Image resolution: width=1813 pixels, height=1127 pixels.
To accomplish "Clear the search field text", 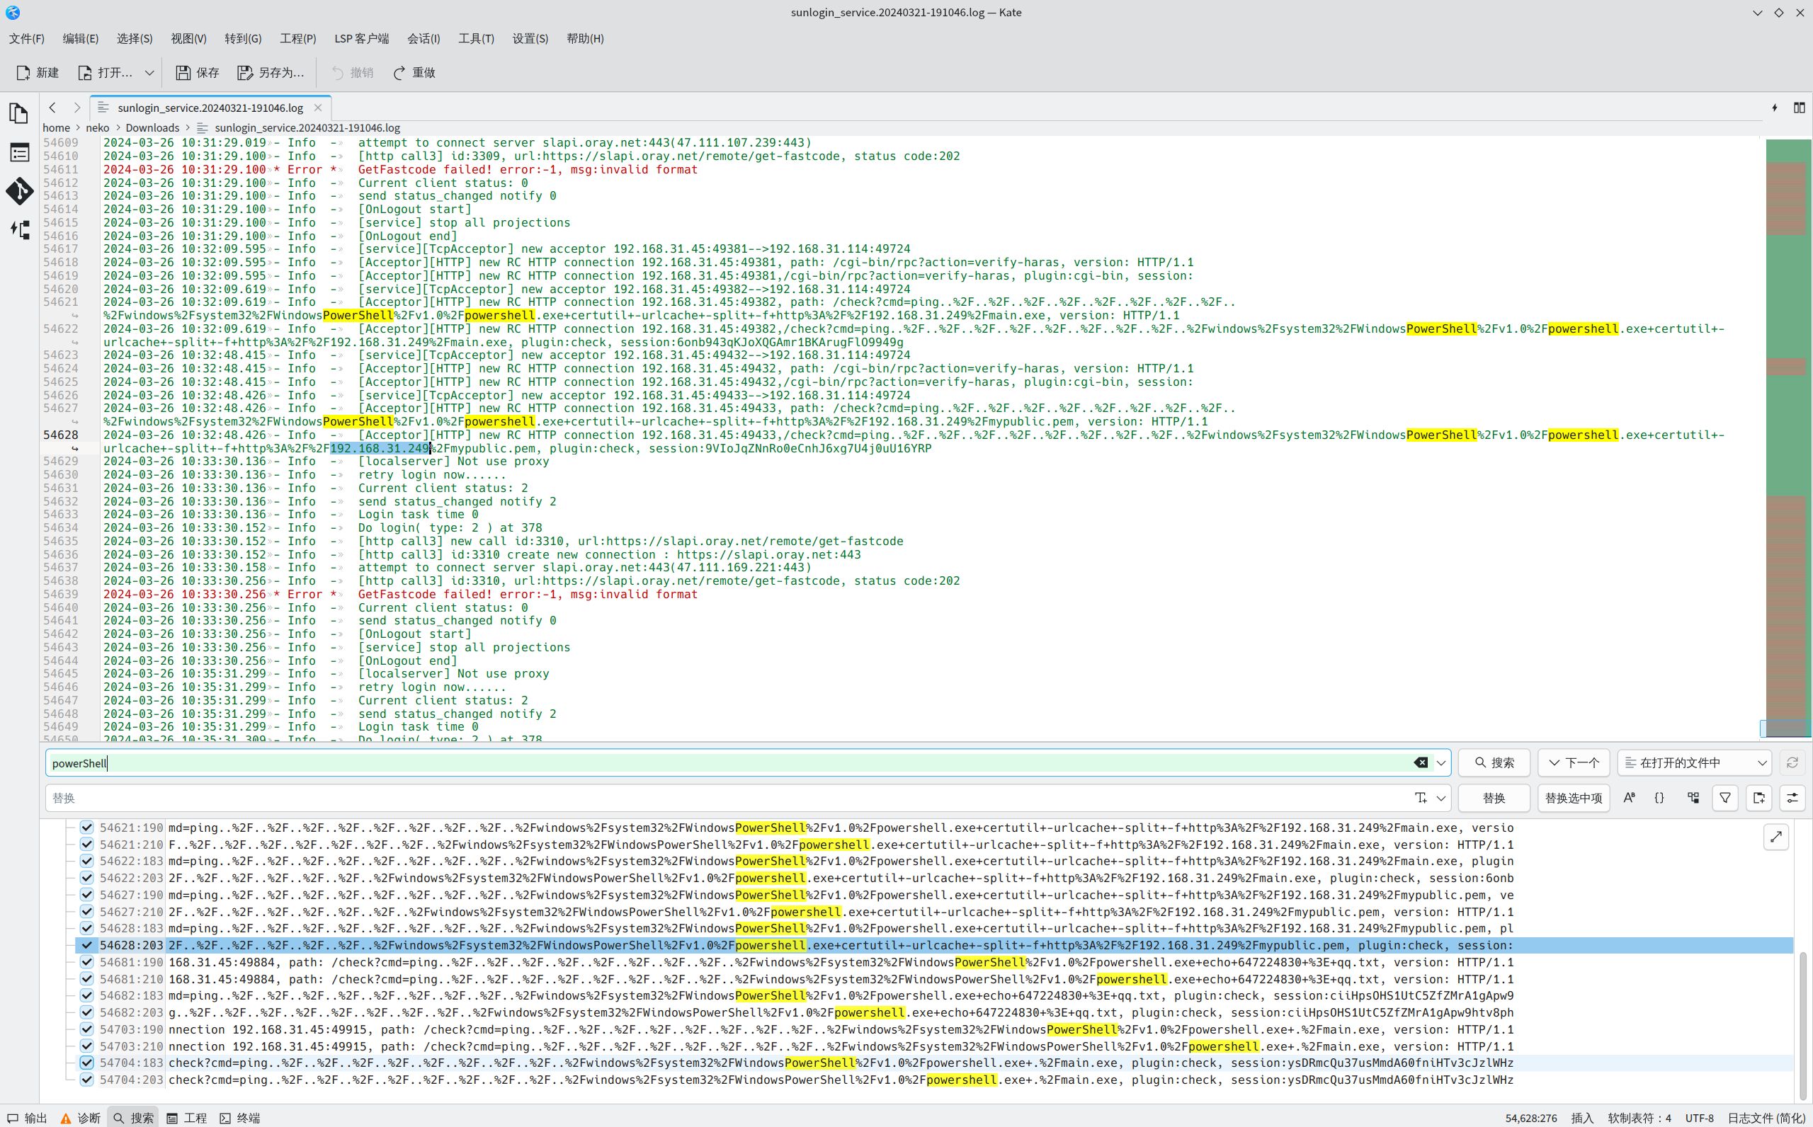I will (x=1420, y=762).
